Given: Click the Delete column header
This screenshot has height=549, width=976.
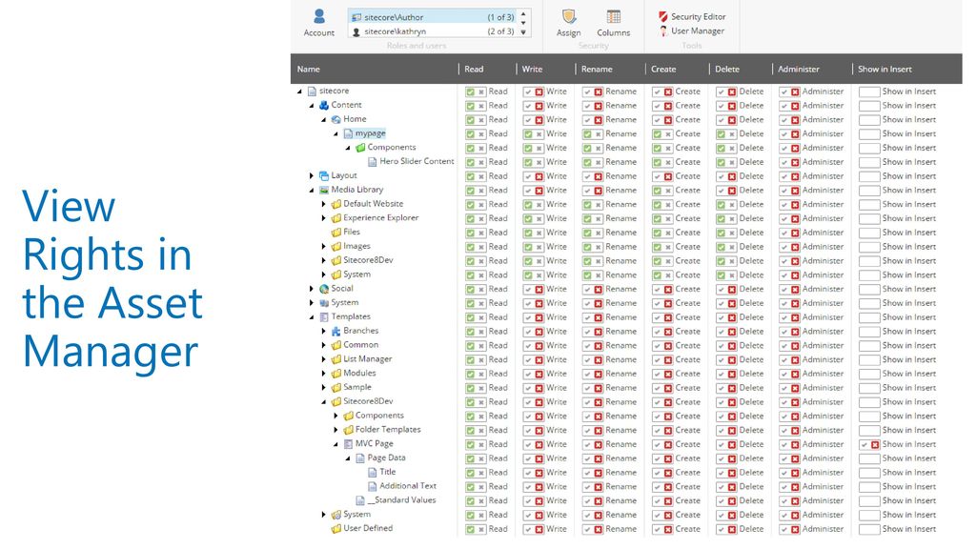Looking at the screenshot, I should coord(727,69).
